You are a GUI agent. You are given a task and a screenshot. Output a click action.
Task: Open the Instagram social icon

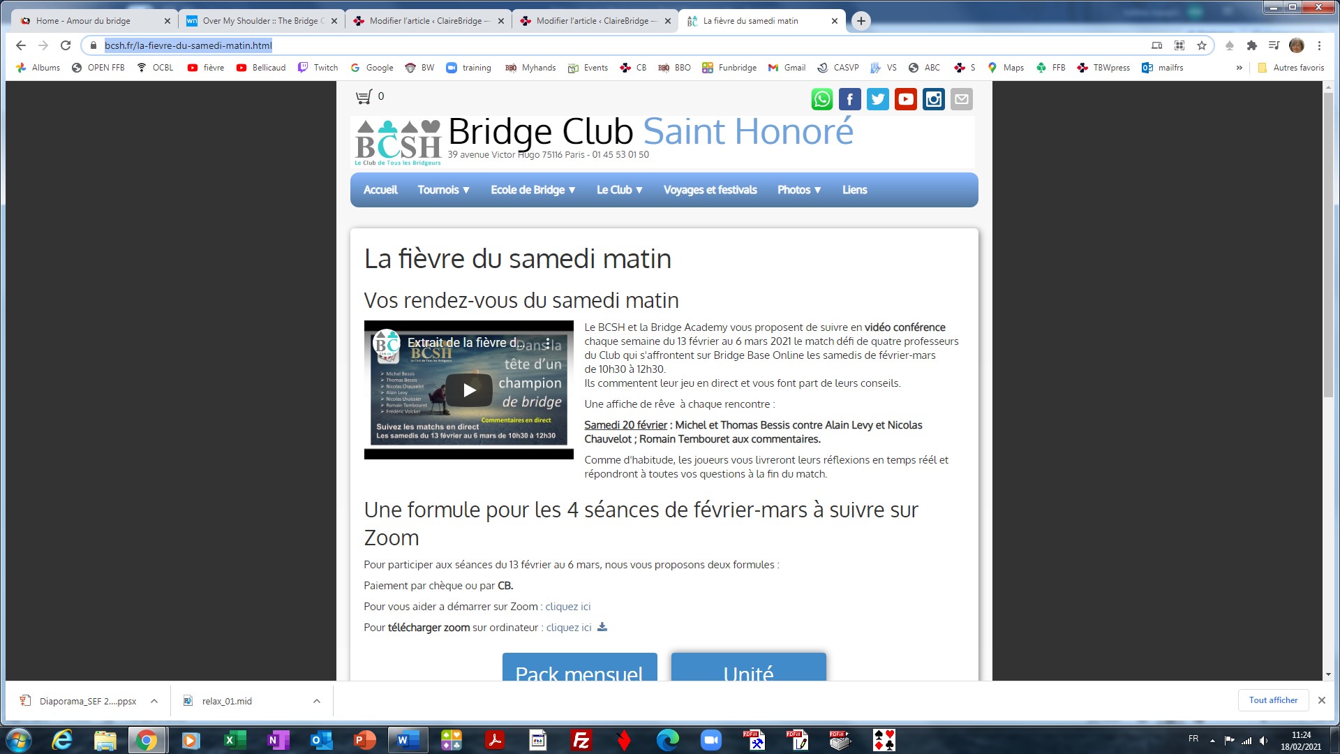933,99
